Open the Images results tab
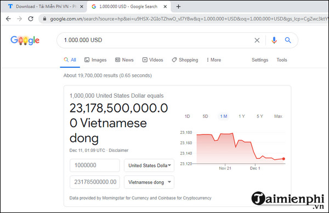The height and width of the screenshot is (213, 329). 95,60
